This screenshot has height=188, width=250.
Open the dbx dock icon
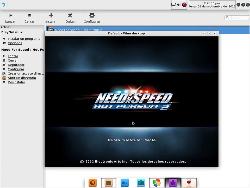(125, 183)
